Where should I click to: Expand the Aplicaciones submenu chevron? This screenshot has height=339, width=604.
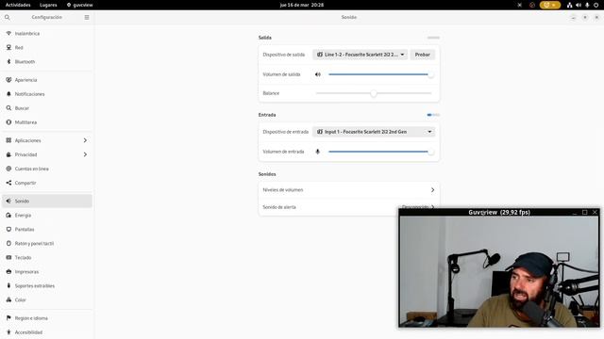click(x=85, y=140)
